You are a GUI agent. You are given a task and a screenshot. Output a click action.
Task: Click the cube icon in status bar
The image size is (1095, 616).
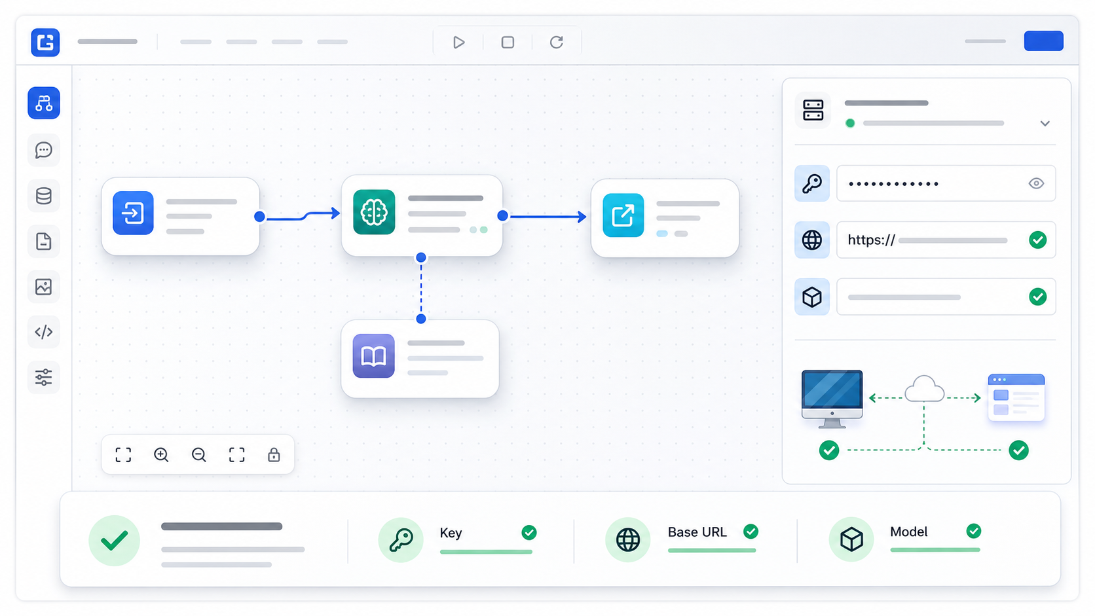tap(851, 539)
